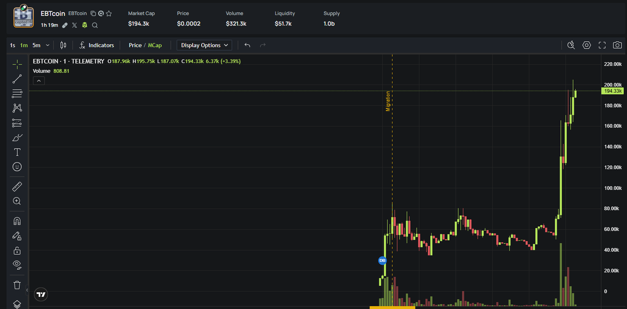Click the 194.33k current price label
This screenshot has height=309, width=627.
tap(612, 91)
